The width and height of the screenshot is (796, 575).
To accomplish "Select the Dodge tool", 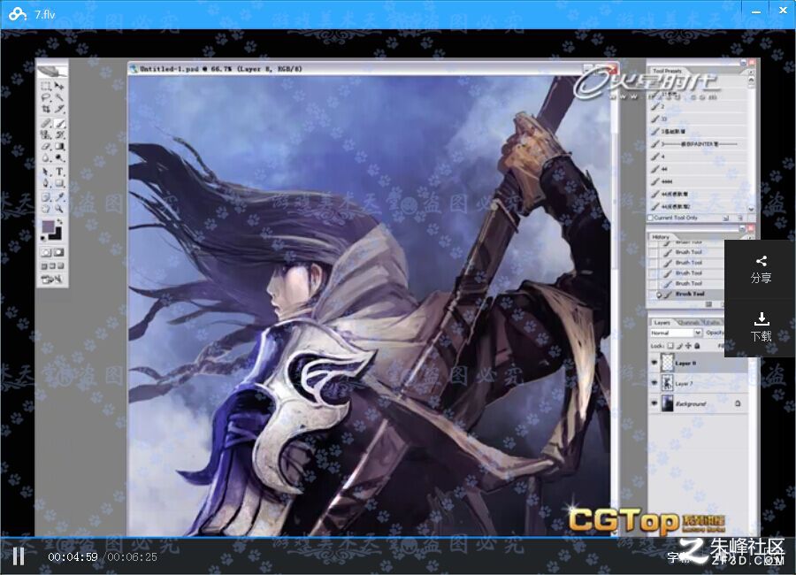I will tap(59, 158).
